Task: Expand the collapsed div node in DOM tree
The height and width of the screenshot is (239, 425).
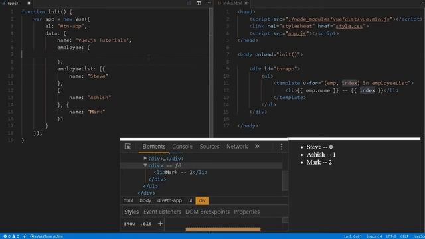Action: coord(145,158)
